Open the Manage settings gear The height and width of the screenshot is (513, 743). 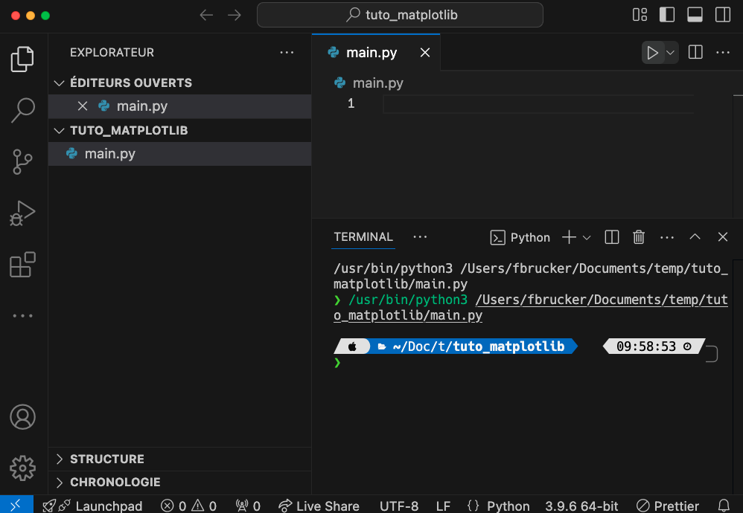point(23,468)
